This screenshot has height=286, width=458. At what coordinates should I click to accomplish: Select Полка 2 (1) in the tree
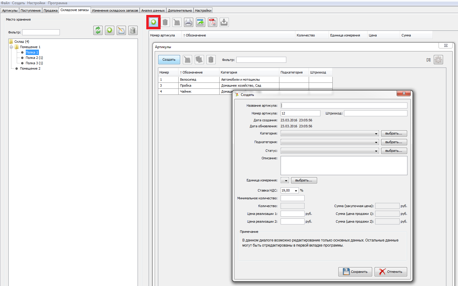tap(34, 58)
